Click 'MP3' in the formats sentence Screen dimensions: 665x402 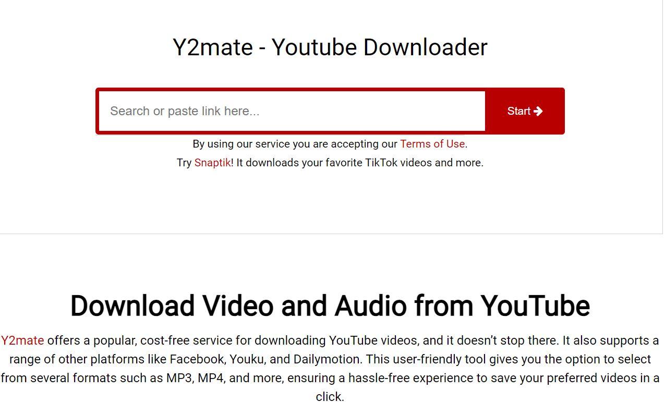click(x=179, y=378)
